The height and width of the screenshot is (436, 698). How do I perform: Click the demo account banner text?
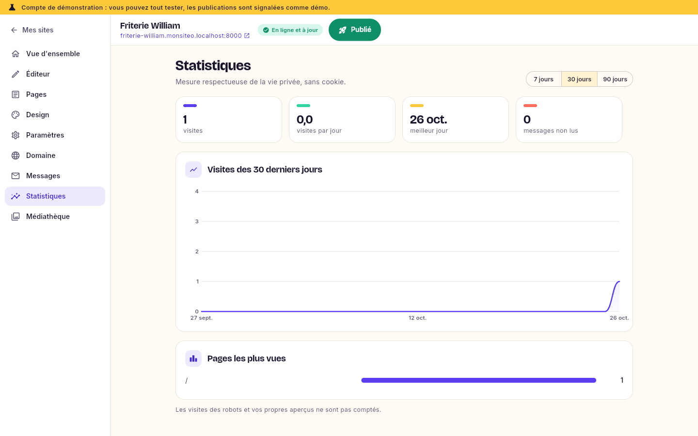176,8
